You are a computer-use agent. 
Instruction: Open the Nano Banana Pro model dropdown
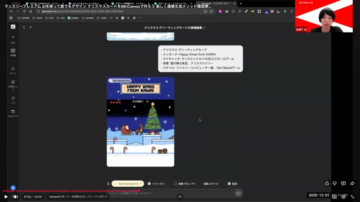click(x=128, y=184)
